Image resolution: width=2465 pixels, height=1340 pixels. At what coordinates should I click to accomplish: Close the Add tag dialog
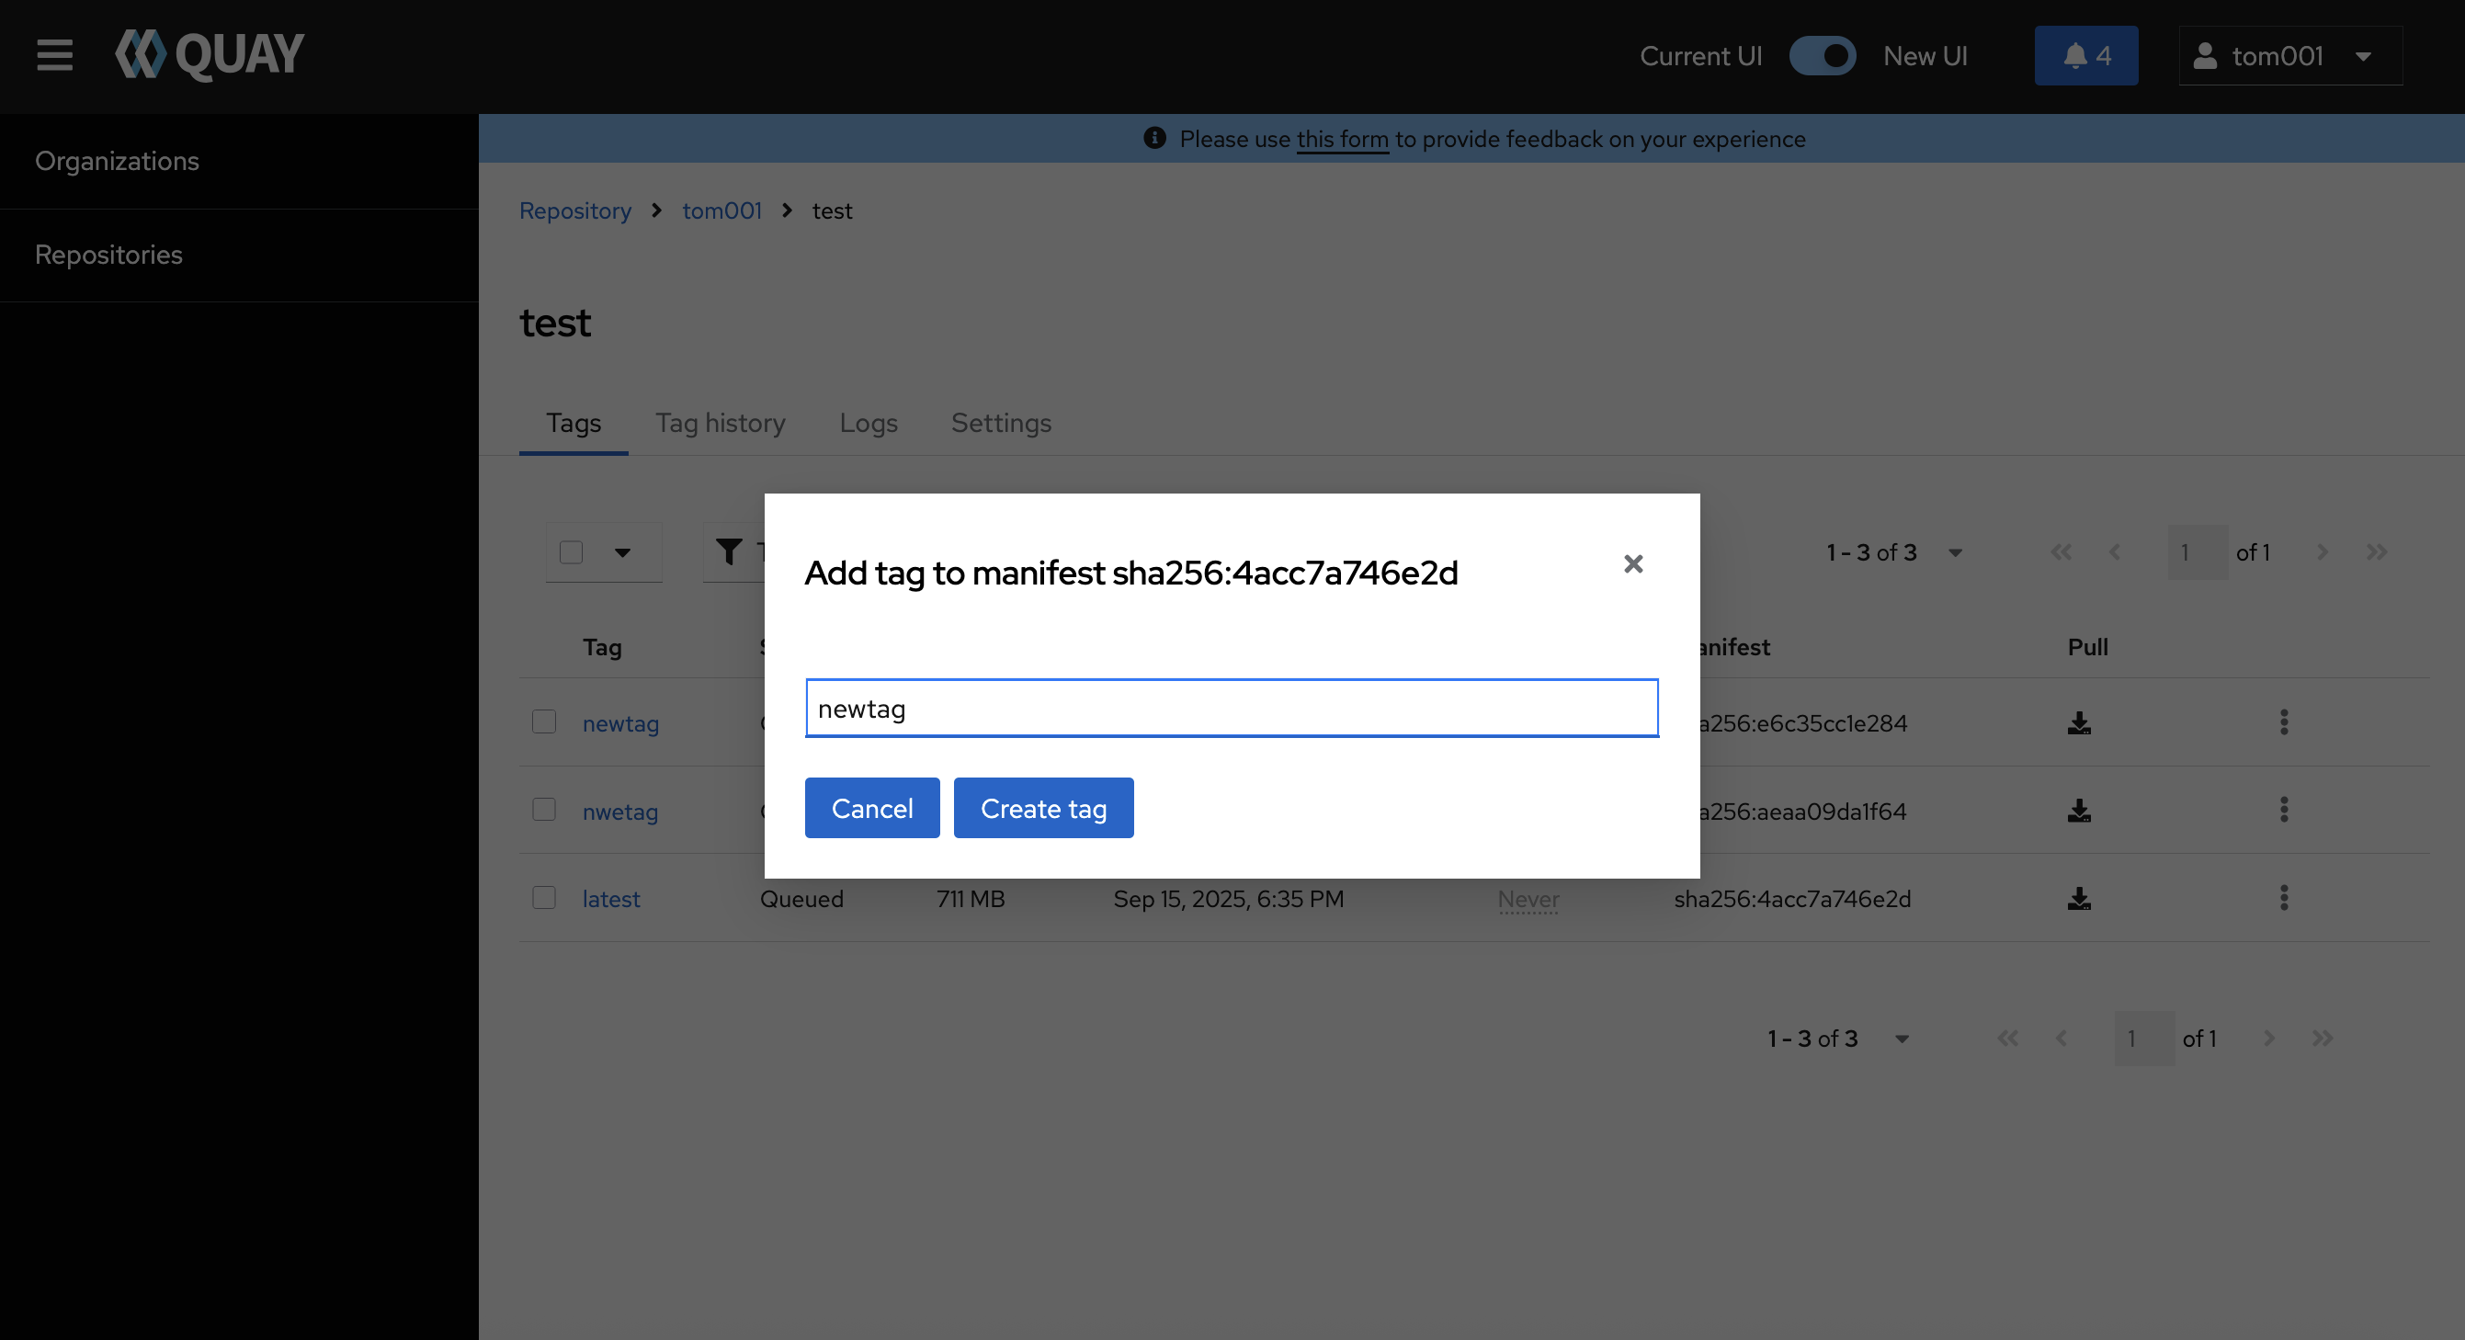tap(1632, 563)
